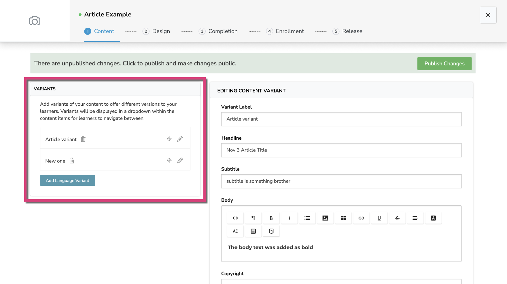The width and height of the screenshot is (507, 284).
Task: Go to the Release step
Action: (x=347, y=31)
